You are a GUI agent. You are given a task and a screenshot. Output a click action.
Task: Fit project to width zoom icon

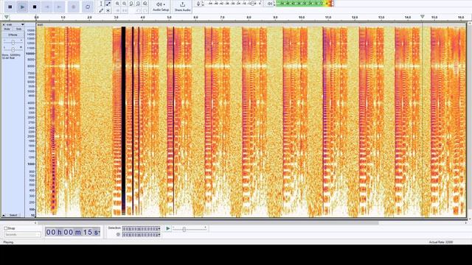point(138,4)
